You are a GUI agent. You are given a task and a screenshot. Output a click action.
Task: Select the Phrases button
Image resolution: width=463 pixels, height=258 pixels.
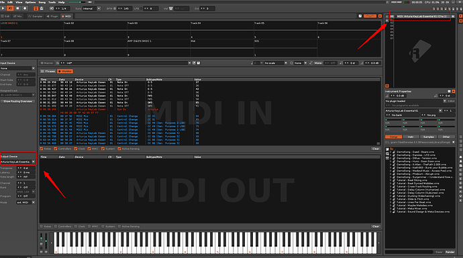pos(48,71)
